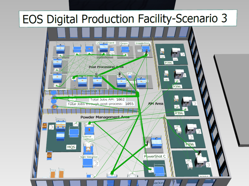Click the Drain label

[124, 43]
